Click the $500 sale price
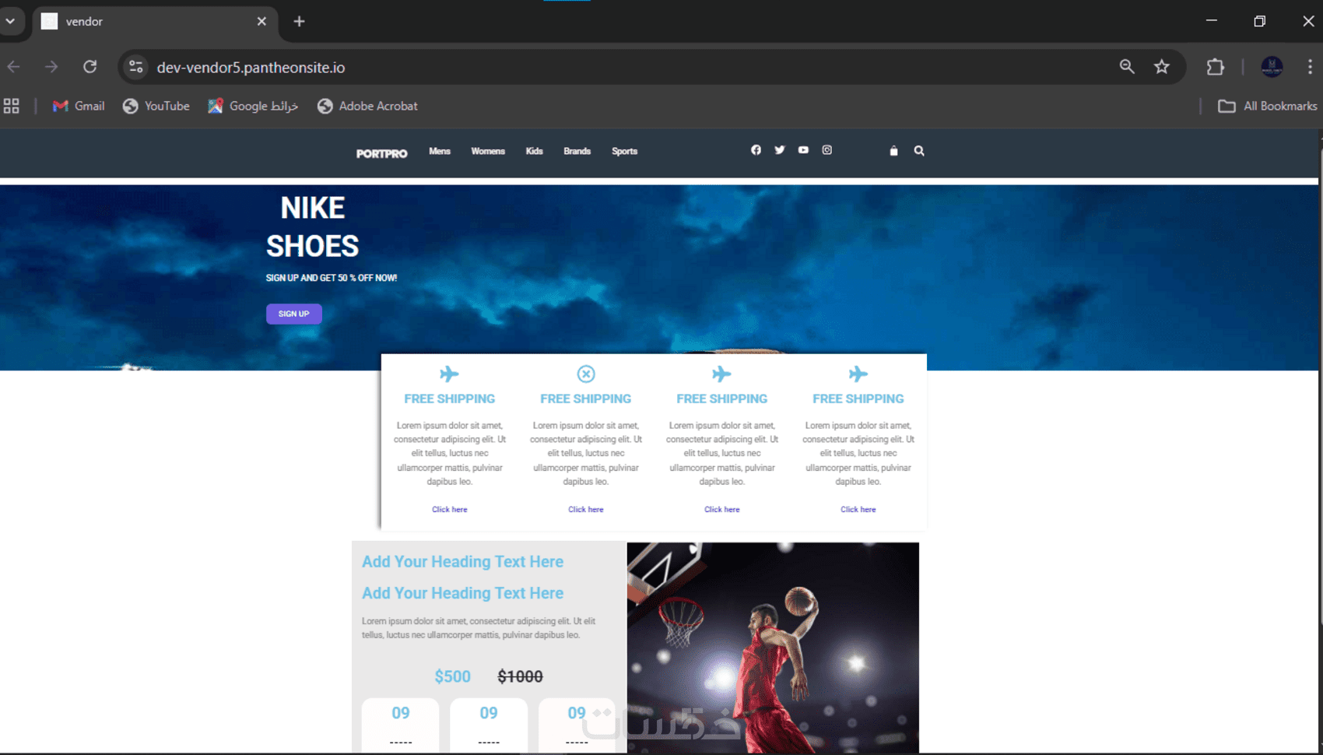 tap(453, 676)
